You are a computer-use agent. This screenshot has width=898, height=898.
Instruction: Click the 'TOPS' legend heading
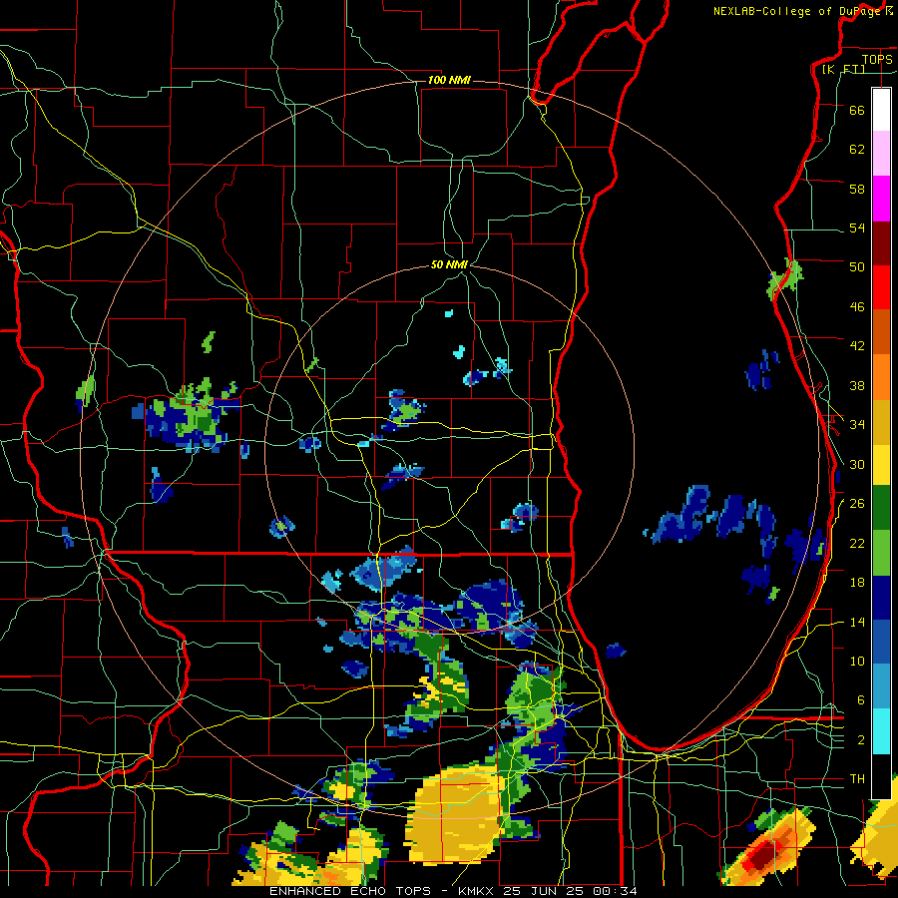[x=877, y=59]
